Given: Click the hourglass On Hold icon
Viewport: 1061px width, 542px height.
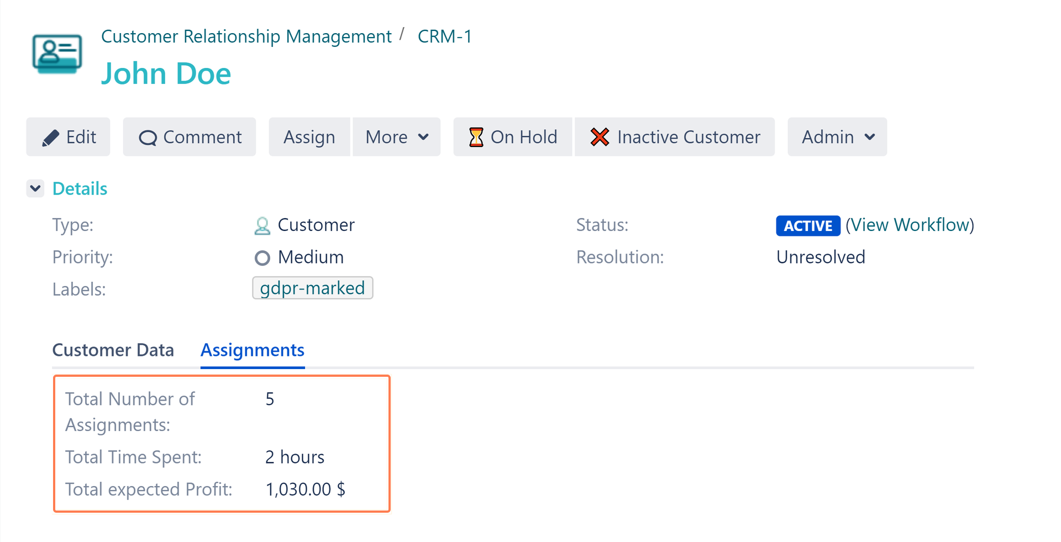Looking at the screenshot, I should coord(476,137).
